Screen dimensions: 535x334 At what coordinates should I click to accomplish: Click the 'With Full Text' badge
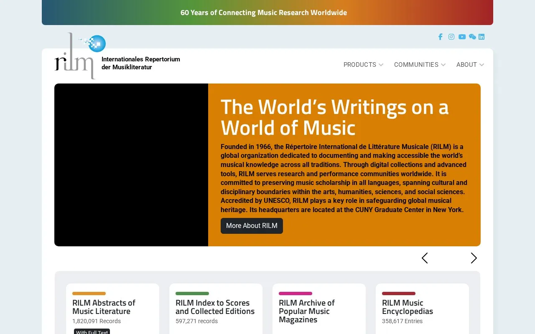point(92,331)
